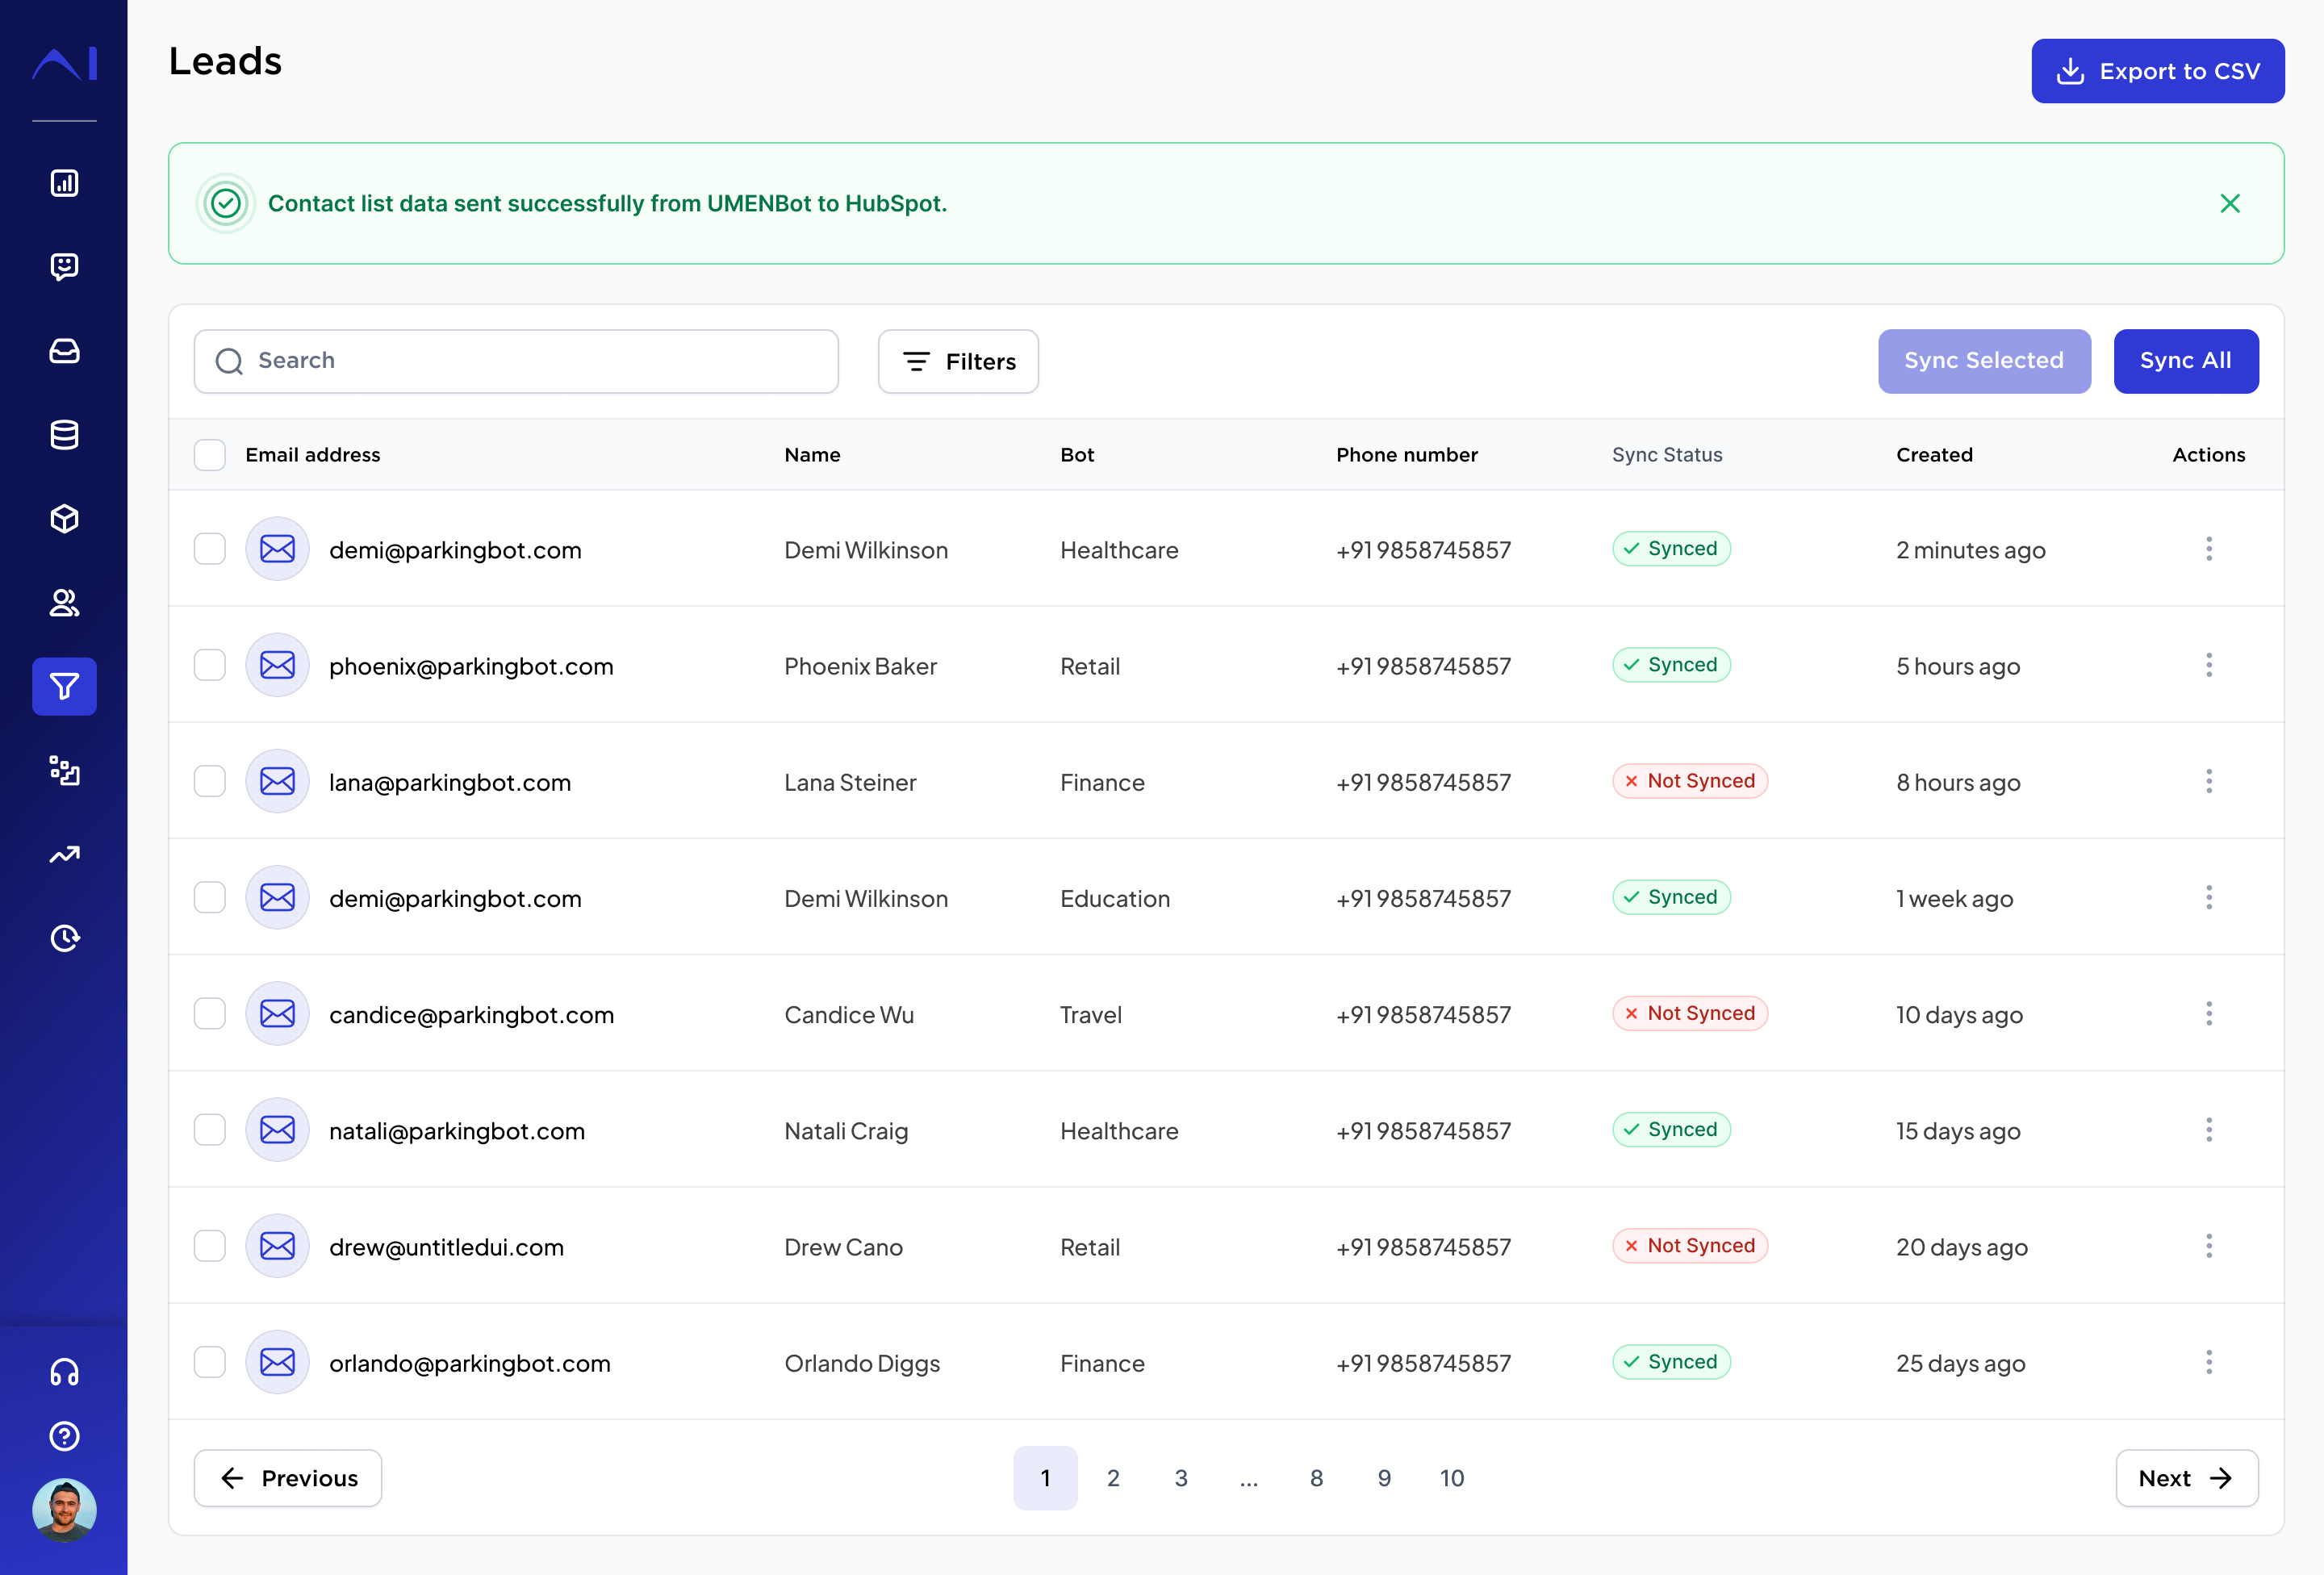Open the chatbot smiley icon in sidebar
This screenshot has height=1575, width=2324.
tap(64, 267)
